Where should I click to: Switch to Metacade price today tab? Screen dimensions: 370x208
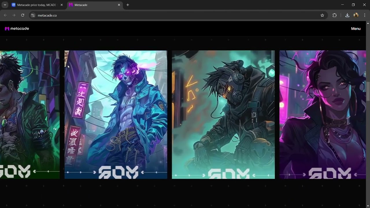37,5
